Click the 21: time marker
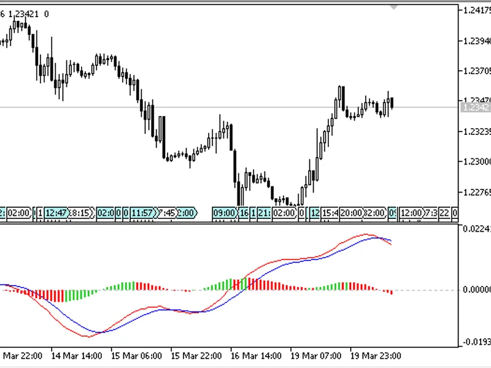 (x=264, y=213)
